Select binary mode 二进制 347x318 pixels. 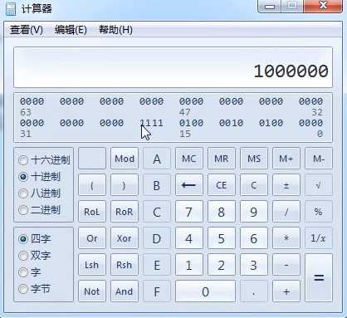pos(39,210)
